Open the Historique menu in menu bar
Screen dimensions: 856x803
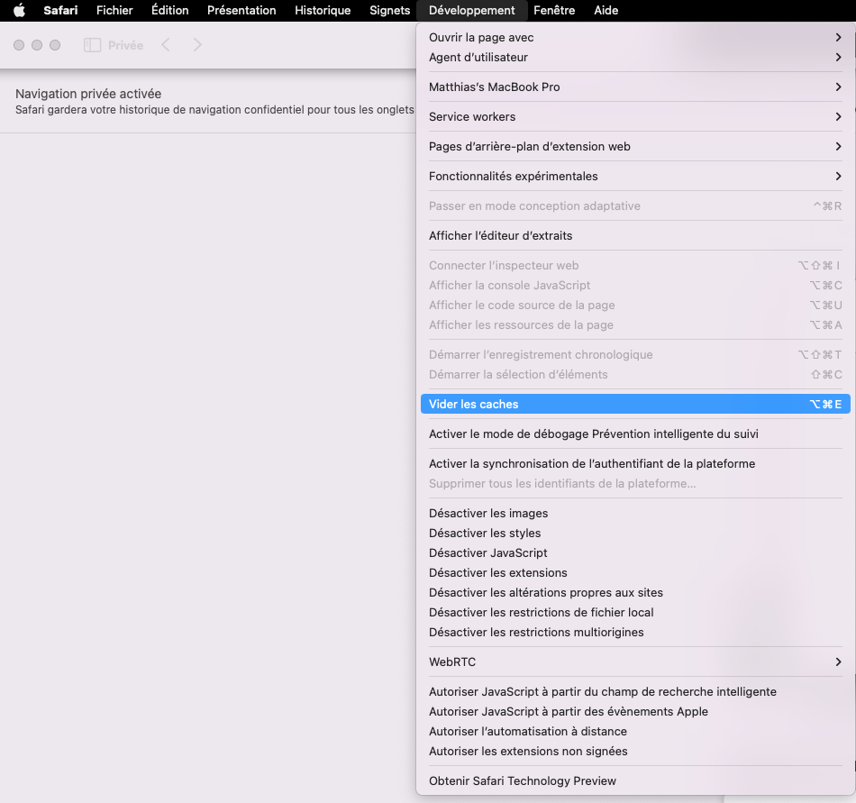pos(323,11)
